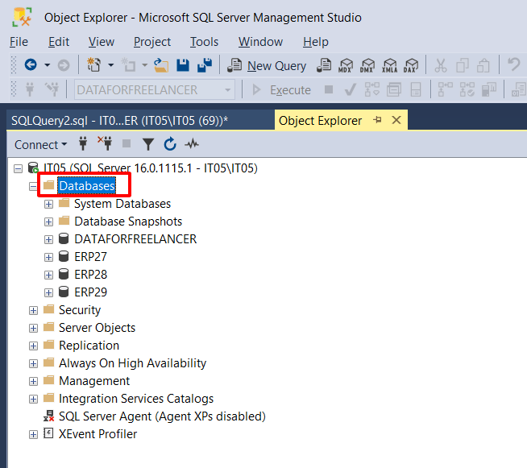Open the Window menu
The width and height of the screenshot is (527, 468).
pyautogui.click(x=260, y=42)
